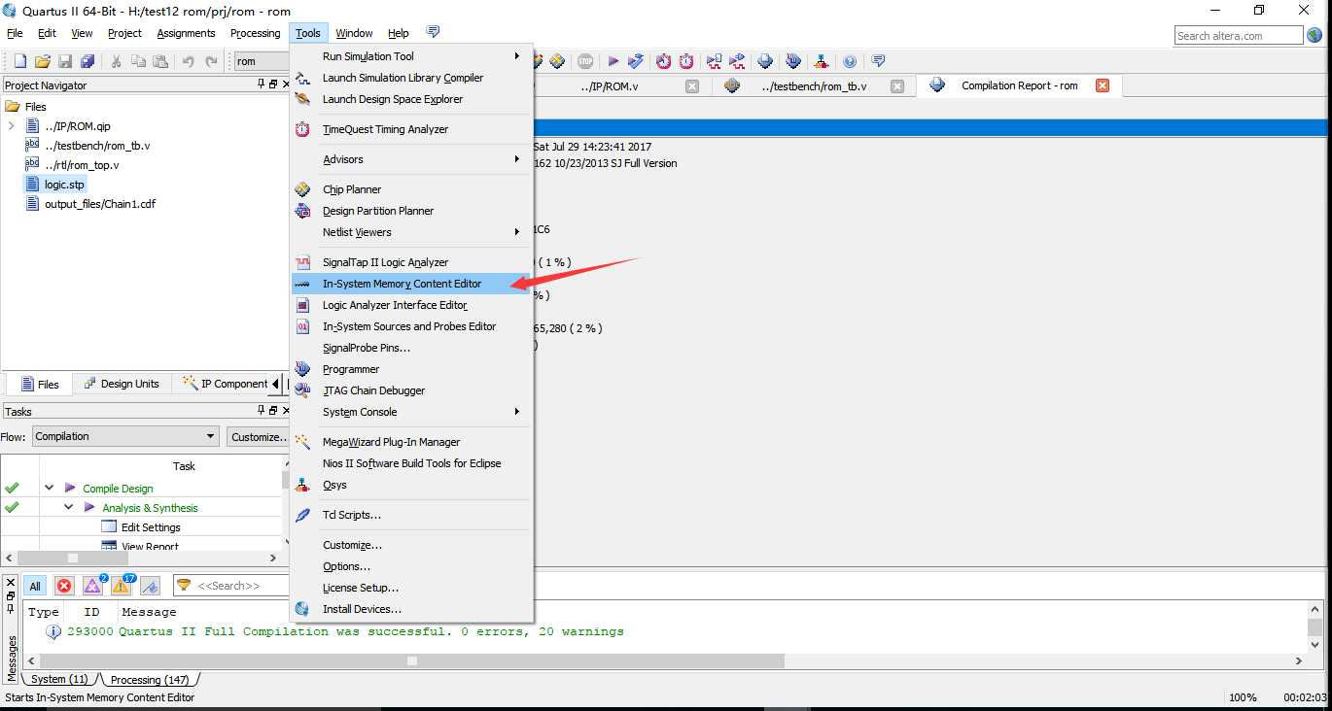Select Programmer in Tools menu

pyautogui.click(x=411, y=369)
